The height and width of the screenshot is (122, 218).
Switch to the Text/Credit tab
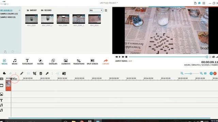27,62
